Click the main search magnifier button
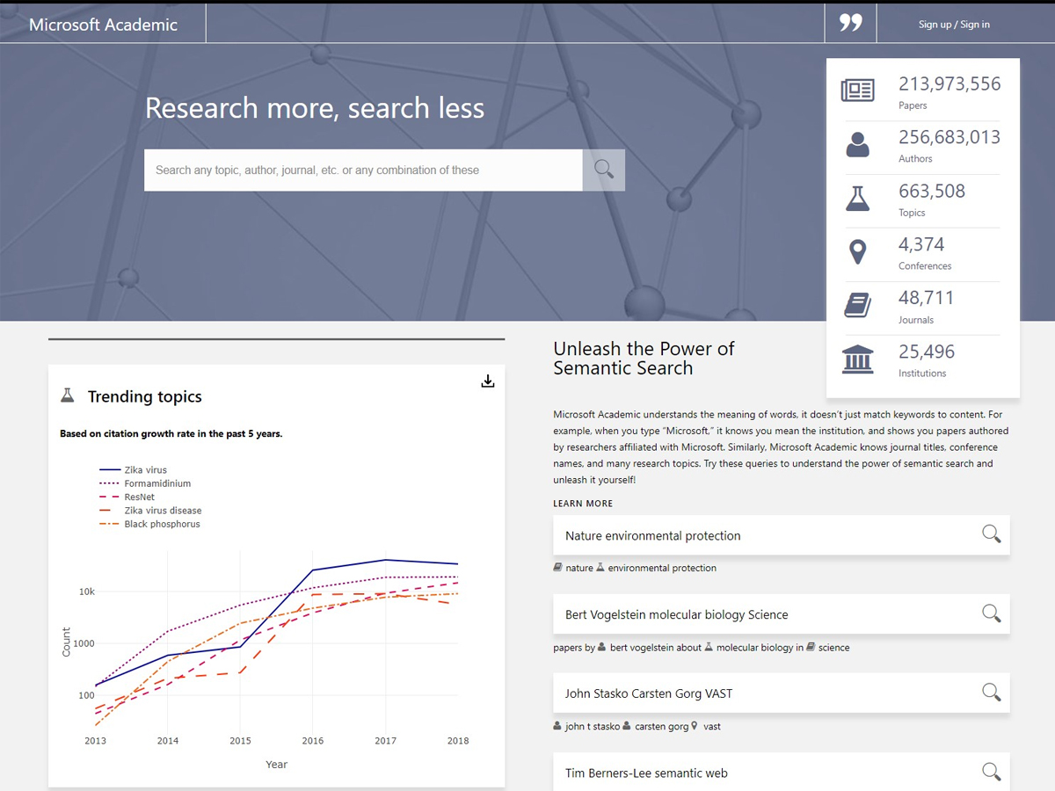1055x791 pixels. point(603,170)
